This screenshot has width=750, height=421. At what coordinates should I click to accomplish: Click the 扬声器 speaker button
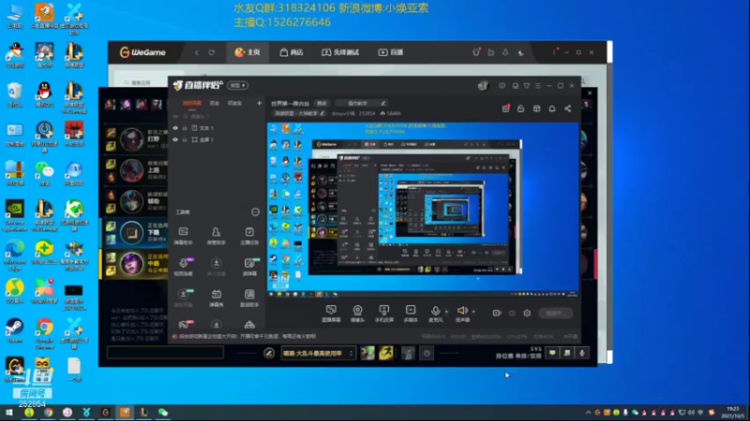pos(462,313)
